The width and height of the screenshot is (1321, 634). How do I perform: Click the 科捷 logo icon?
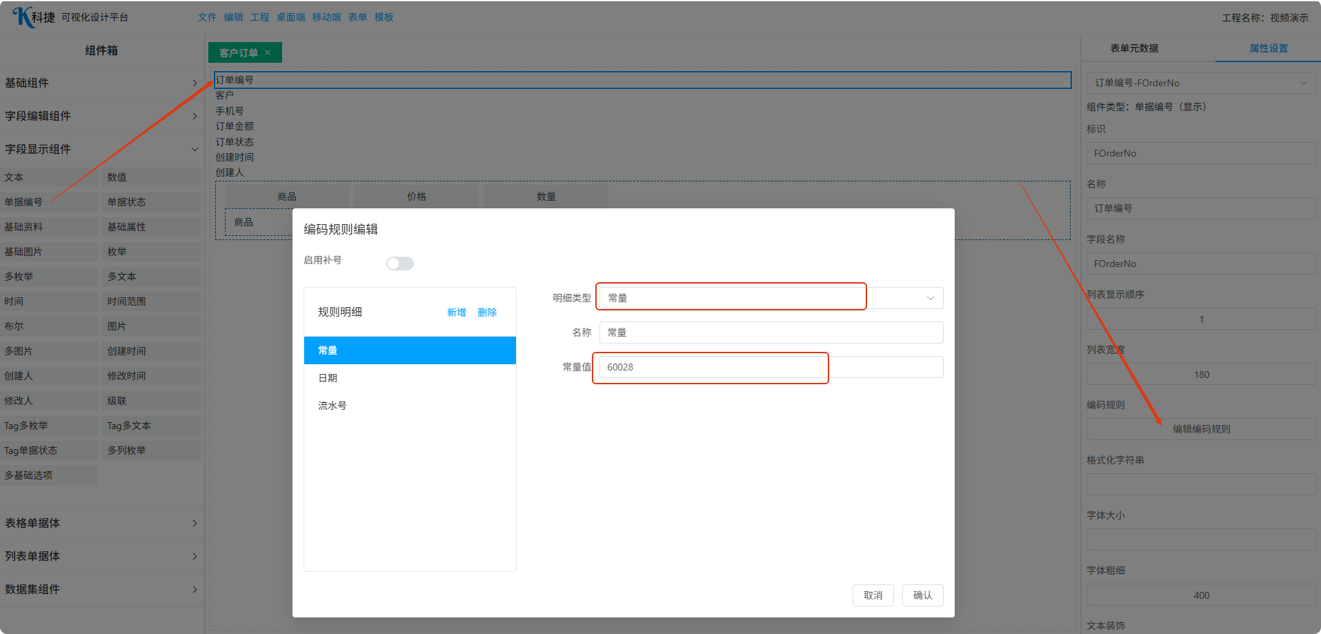[x=23, y=17]
